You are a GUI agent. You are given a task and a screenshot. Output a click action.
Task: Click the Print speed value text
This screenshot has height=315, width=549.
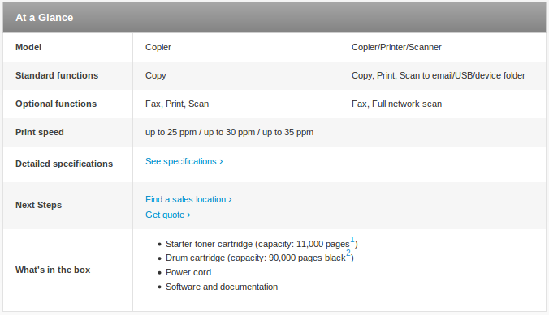[229, 132]
